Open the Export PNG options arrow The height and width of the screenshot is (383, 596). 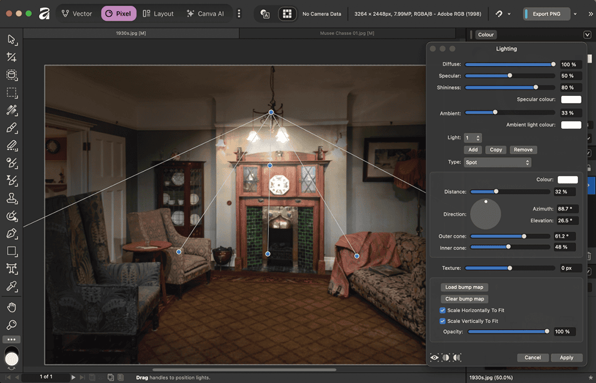pyautogui.click(x=575, y=14)
